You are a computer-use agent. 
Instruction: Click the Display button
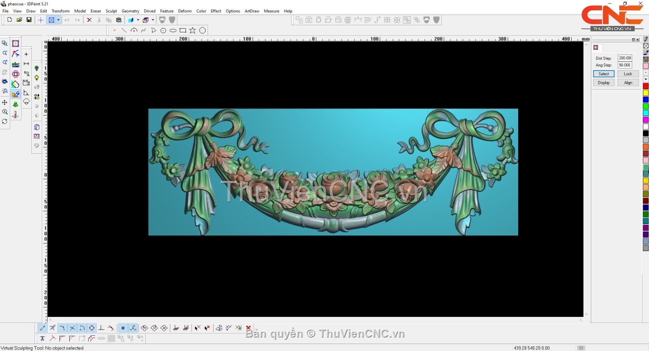[604, 83]
